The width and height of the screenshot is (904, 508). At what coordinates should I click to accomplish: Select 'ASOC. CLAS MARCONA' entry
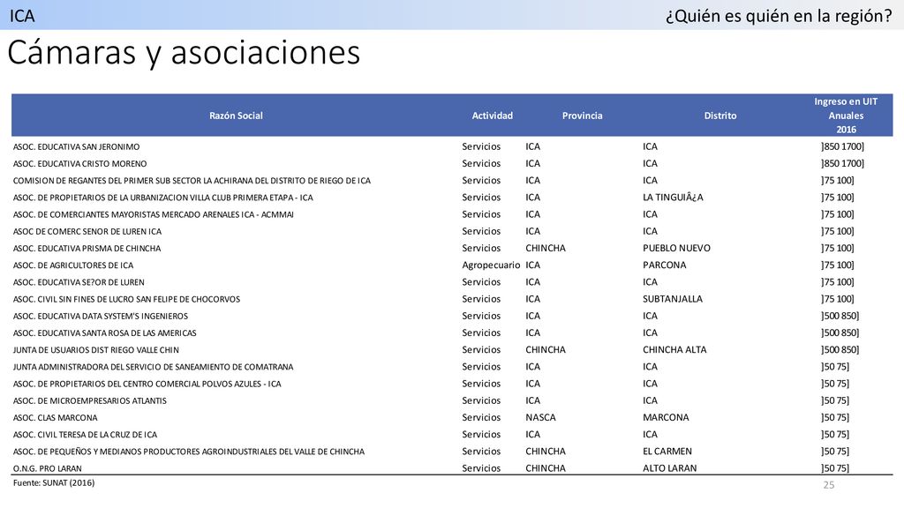[x=56, y=417]
